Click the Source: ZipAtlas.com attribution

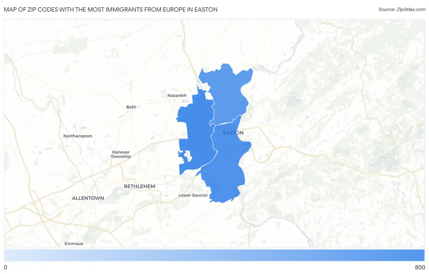[402, 9]
